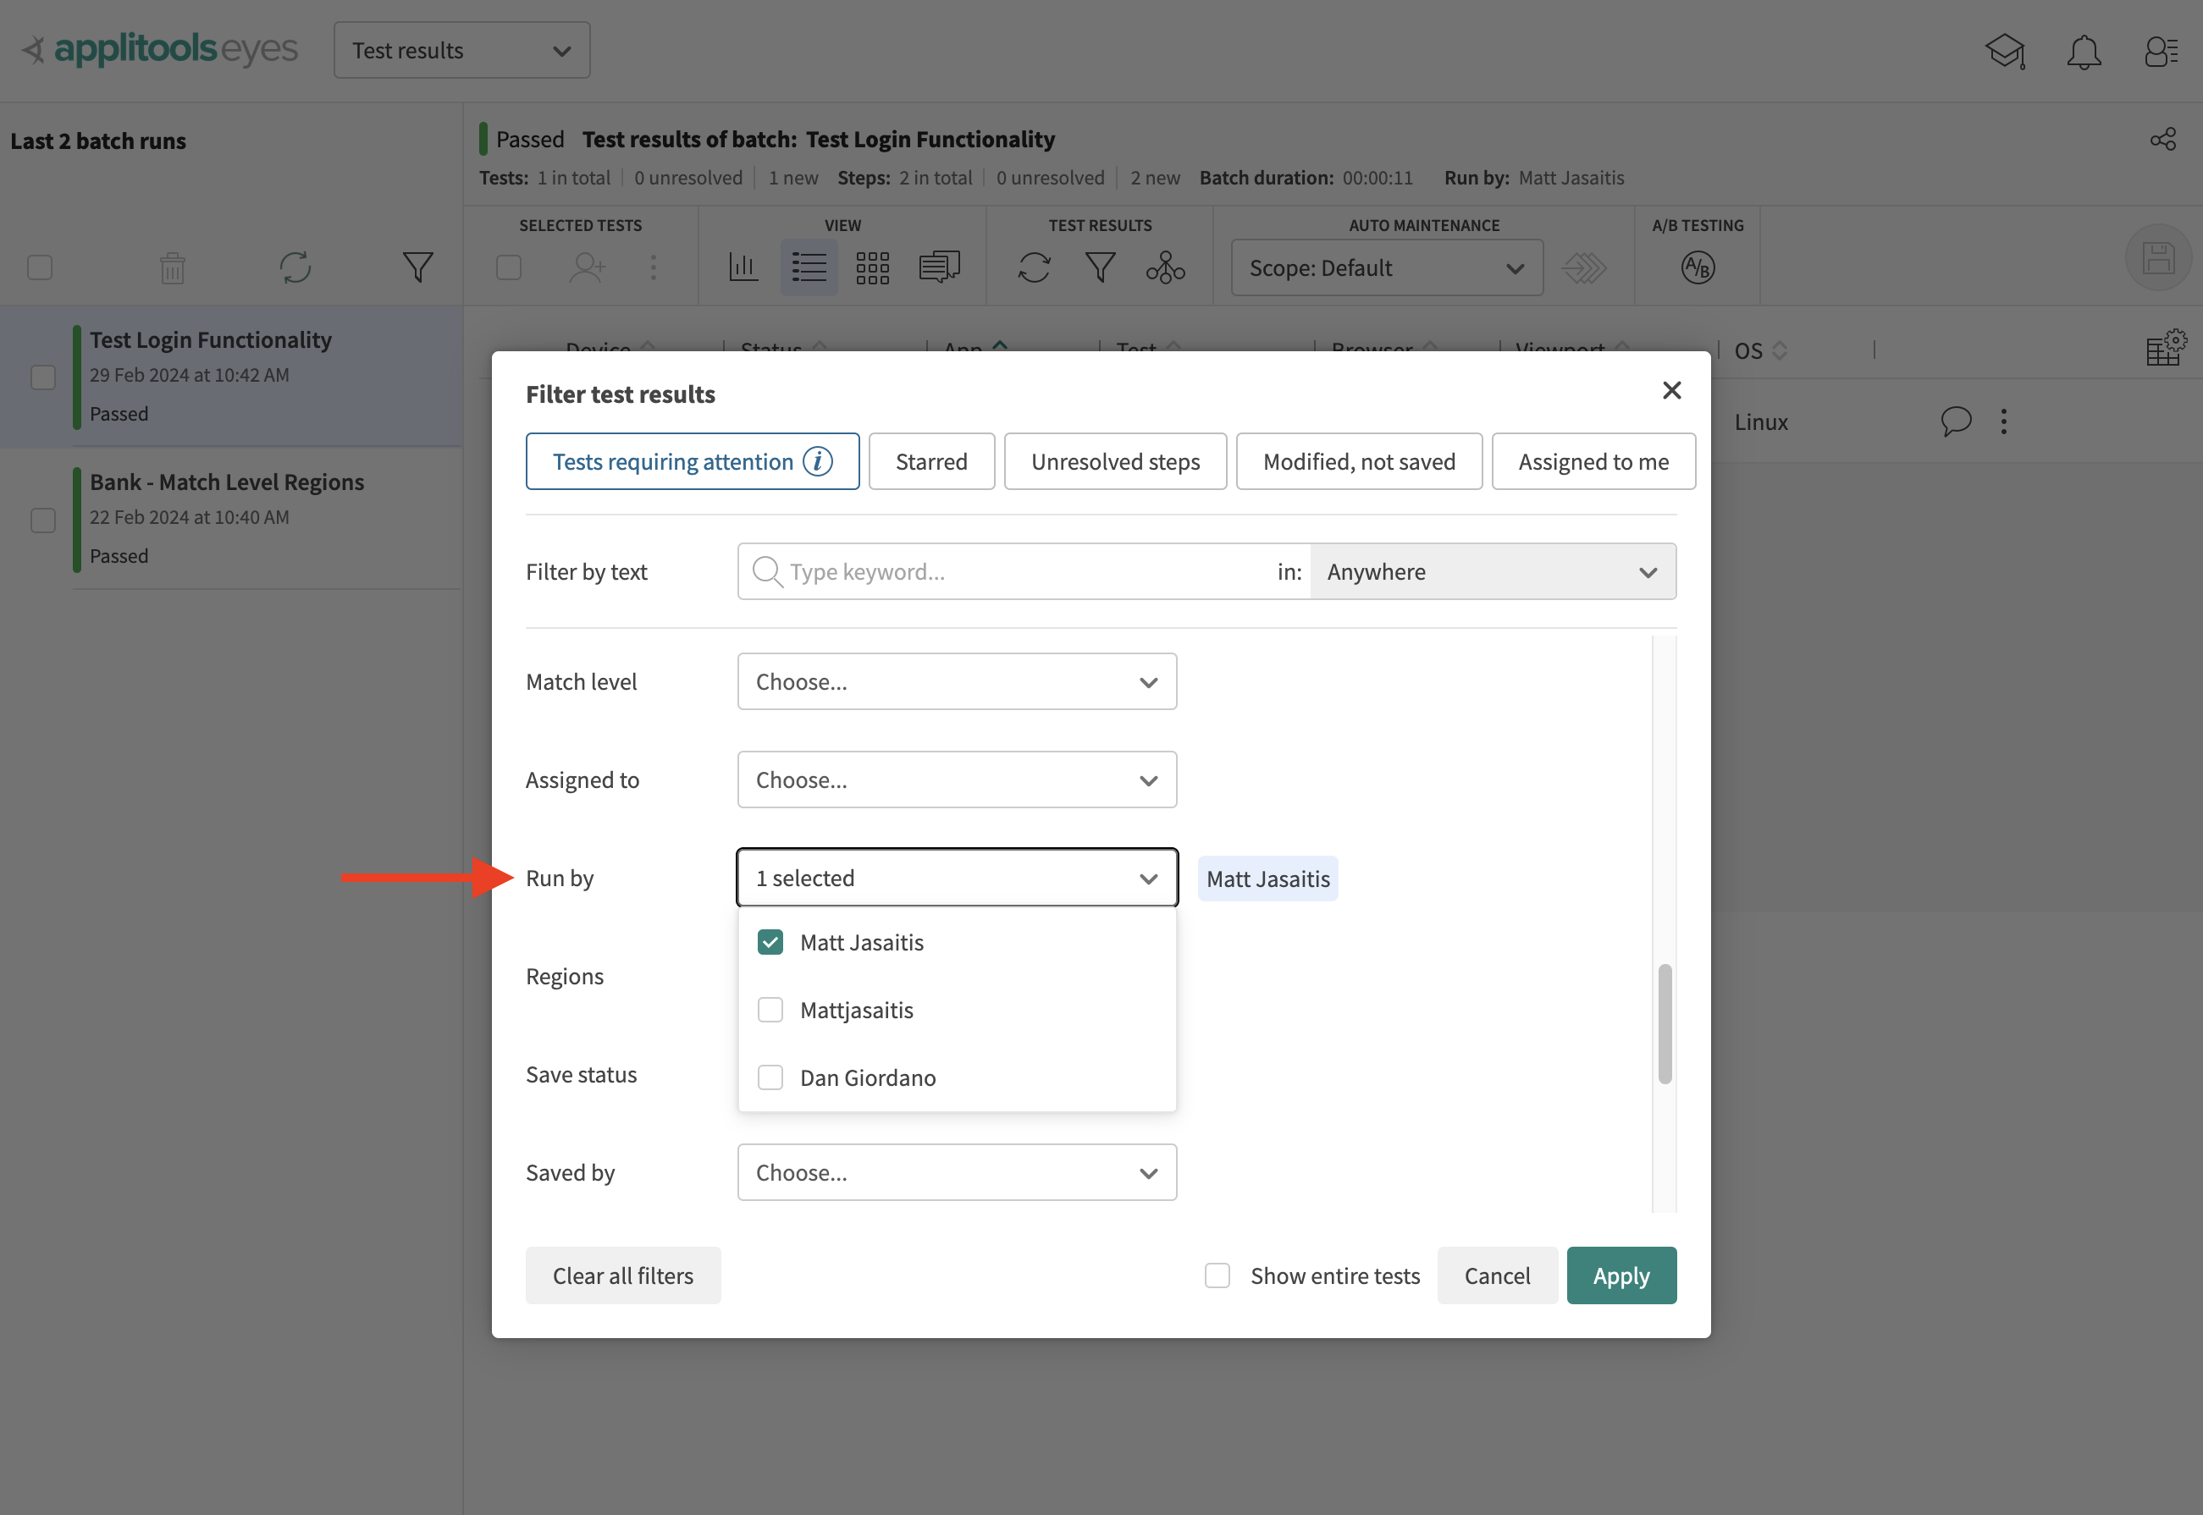
Task: Open the user account menu icon
Action: 2161,52
